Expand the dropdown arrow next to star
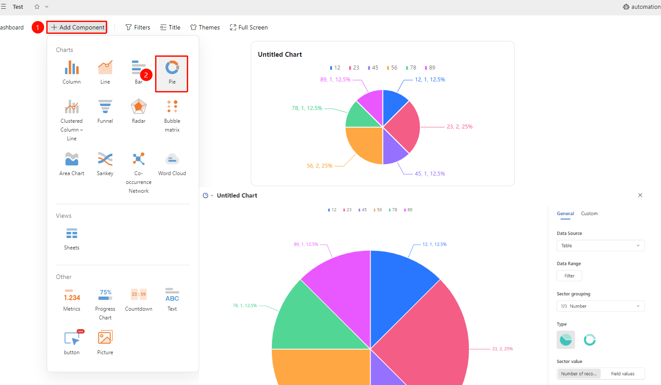The height and width of the screenshot is (385, 661). [47, 7]
